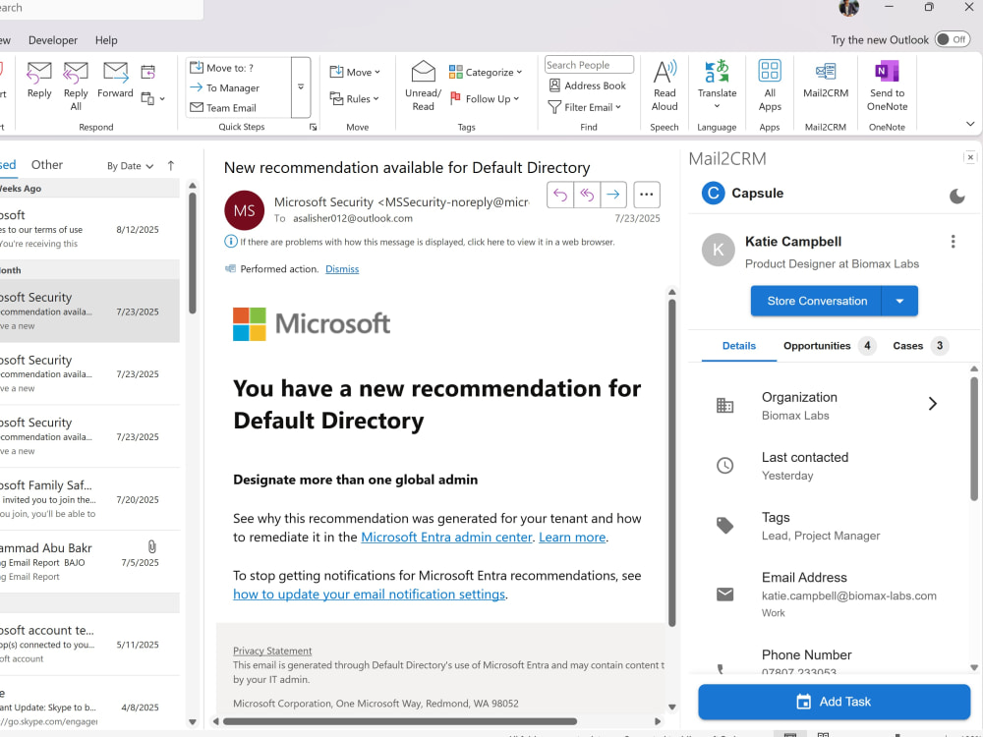Open the Move dropdown
Viewport: 983px width, 737px height.
click(355, 72)
